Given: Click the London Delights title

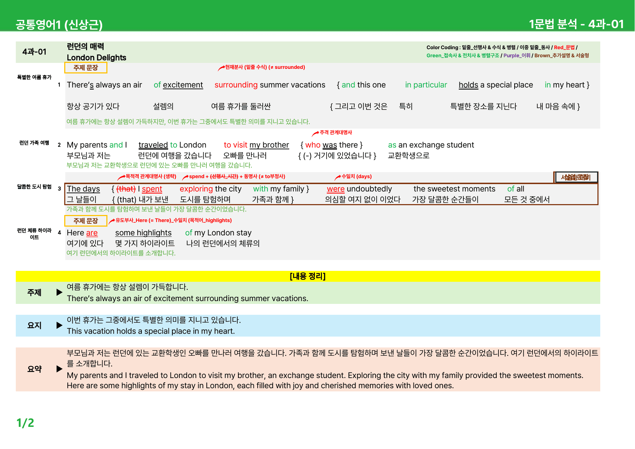Looking at the screenshot, I should (97, 58).
